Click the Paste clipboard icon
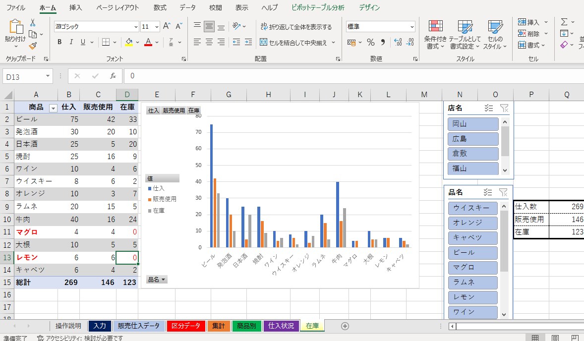This screenshot has height=341, width=584. [x=16, y=27]
